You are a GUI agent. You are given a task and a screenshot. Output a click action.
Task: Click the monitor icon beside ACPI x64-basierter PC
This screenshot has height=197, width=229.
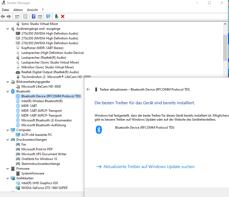click(18, 135)
